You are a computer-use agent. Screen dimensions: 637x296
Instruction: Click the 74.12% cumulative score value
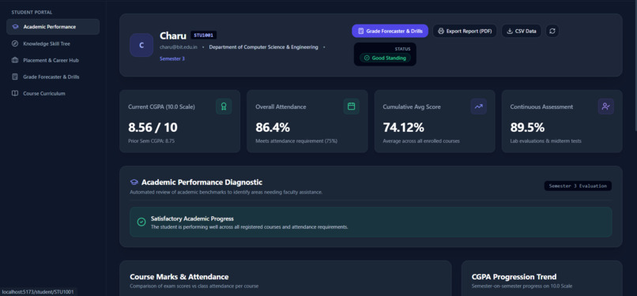pyautogui.click(x=403, y=127)
